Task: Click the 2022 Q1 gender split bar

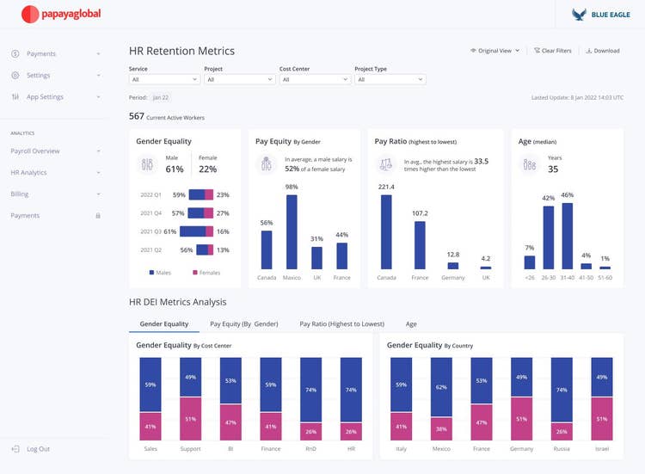Action: pos(200,194)
